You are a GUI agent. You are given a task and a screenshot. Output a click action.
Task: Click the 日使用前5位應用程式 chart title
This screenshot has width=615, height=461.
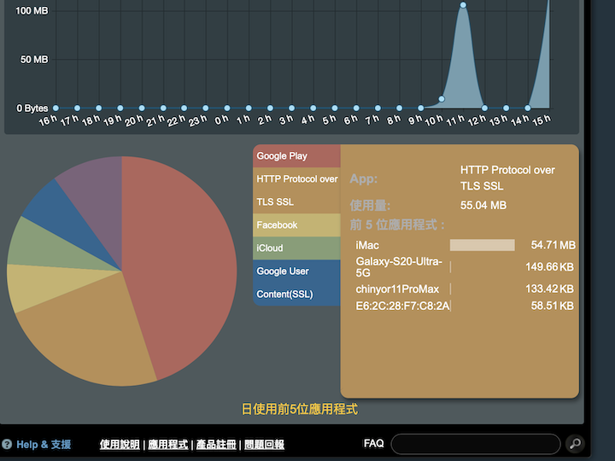pyautogui.click(x=299, y=409)
